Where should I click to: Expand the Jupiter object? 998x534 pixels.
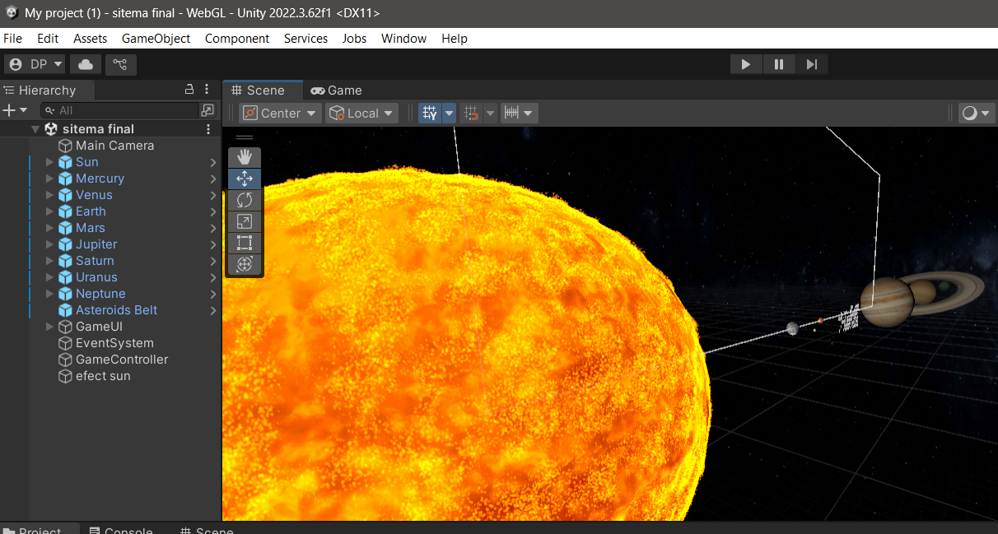point(49,244)
